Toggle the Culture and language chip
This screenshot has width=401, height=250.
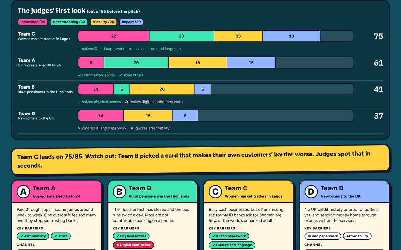(232, 245)
